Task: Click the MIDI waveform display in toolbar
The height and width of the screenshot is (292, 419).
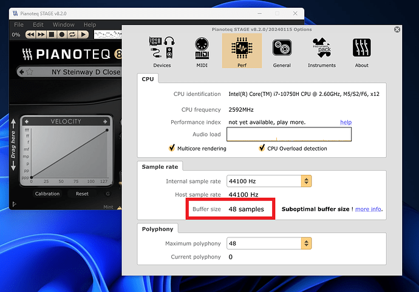Action: (x=108, y=35)
